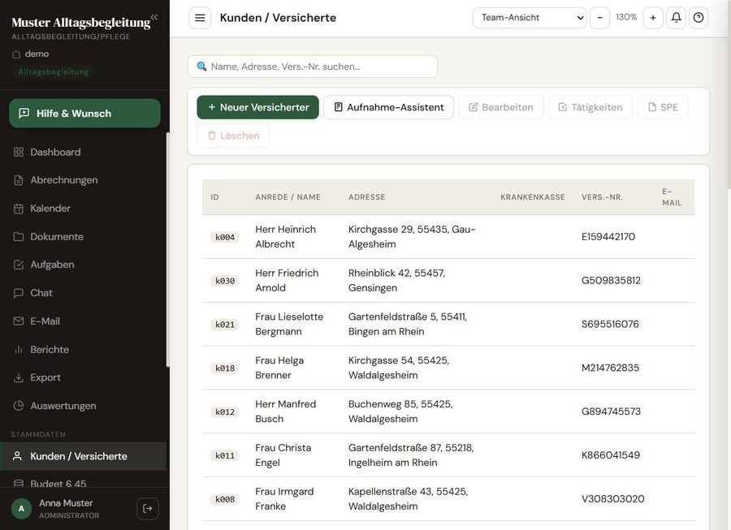Screen dimensions: 731x530
Task: Click the Bearbeiten button
Action: click(x=500, y=107)
